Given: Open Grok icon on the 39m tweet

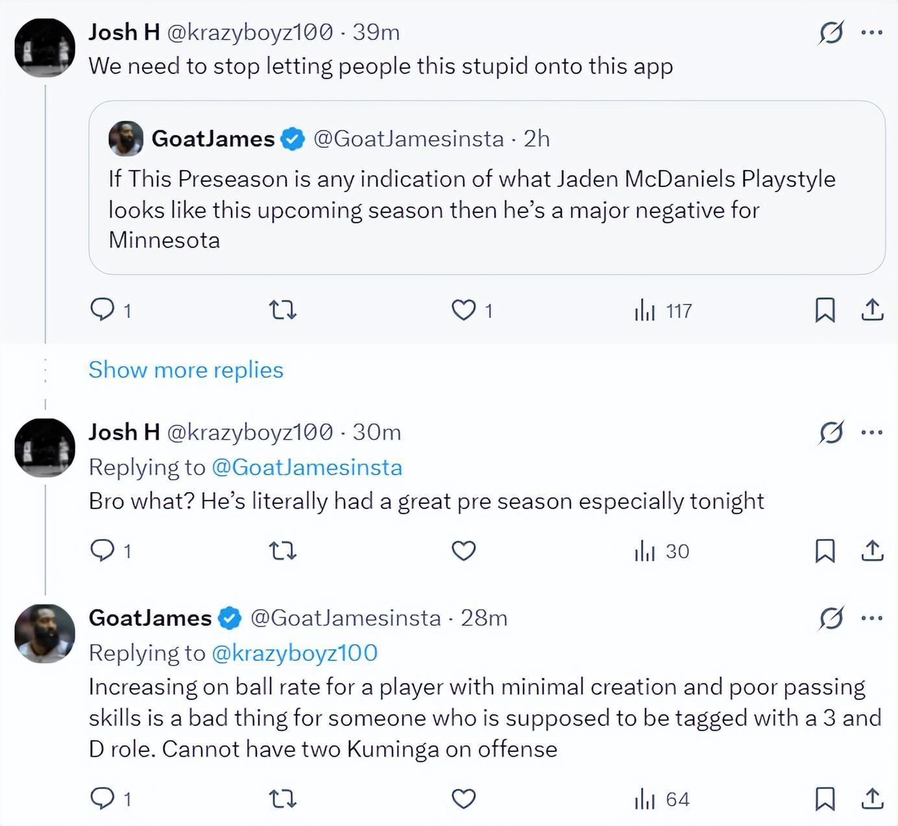Looking at the screenshot, I should tap(831, 32).
